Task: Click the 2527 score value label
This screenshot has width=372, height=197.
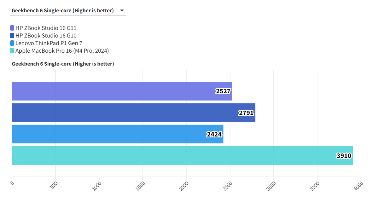Action: (x=223, y=91)
